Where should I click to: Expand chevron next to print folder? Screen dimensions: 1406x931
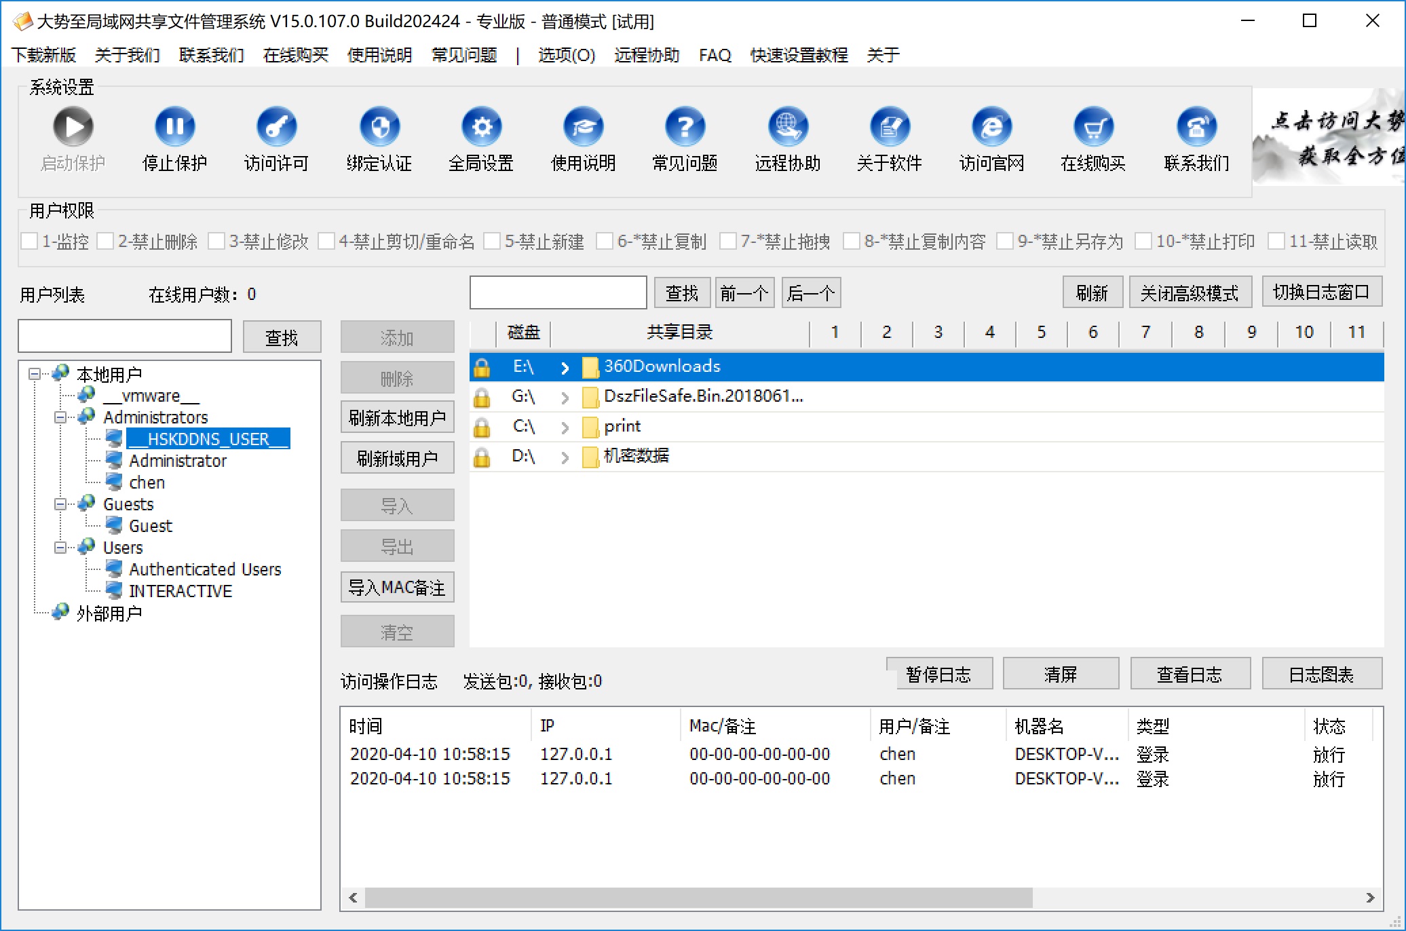(565, 427)
